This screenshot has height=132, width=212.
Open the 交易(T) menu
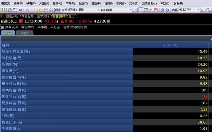(x=133, y=3)
